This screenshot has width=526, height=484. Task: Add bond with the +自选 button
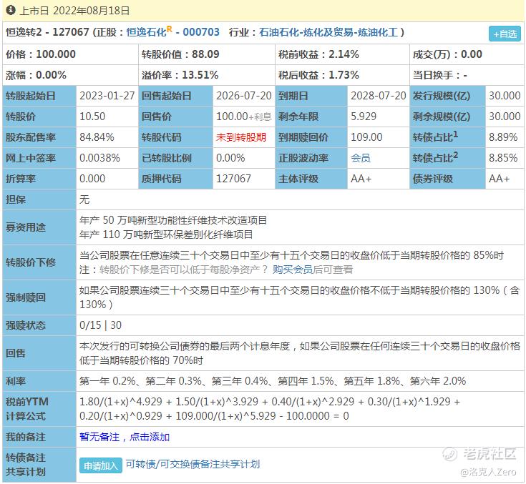(505, 34)
